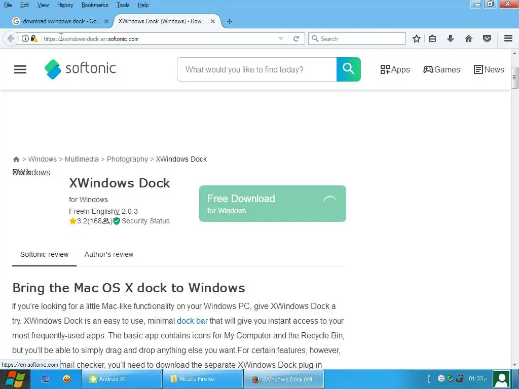
Task: Open the Tools menu
Action: [123, 5]
